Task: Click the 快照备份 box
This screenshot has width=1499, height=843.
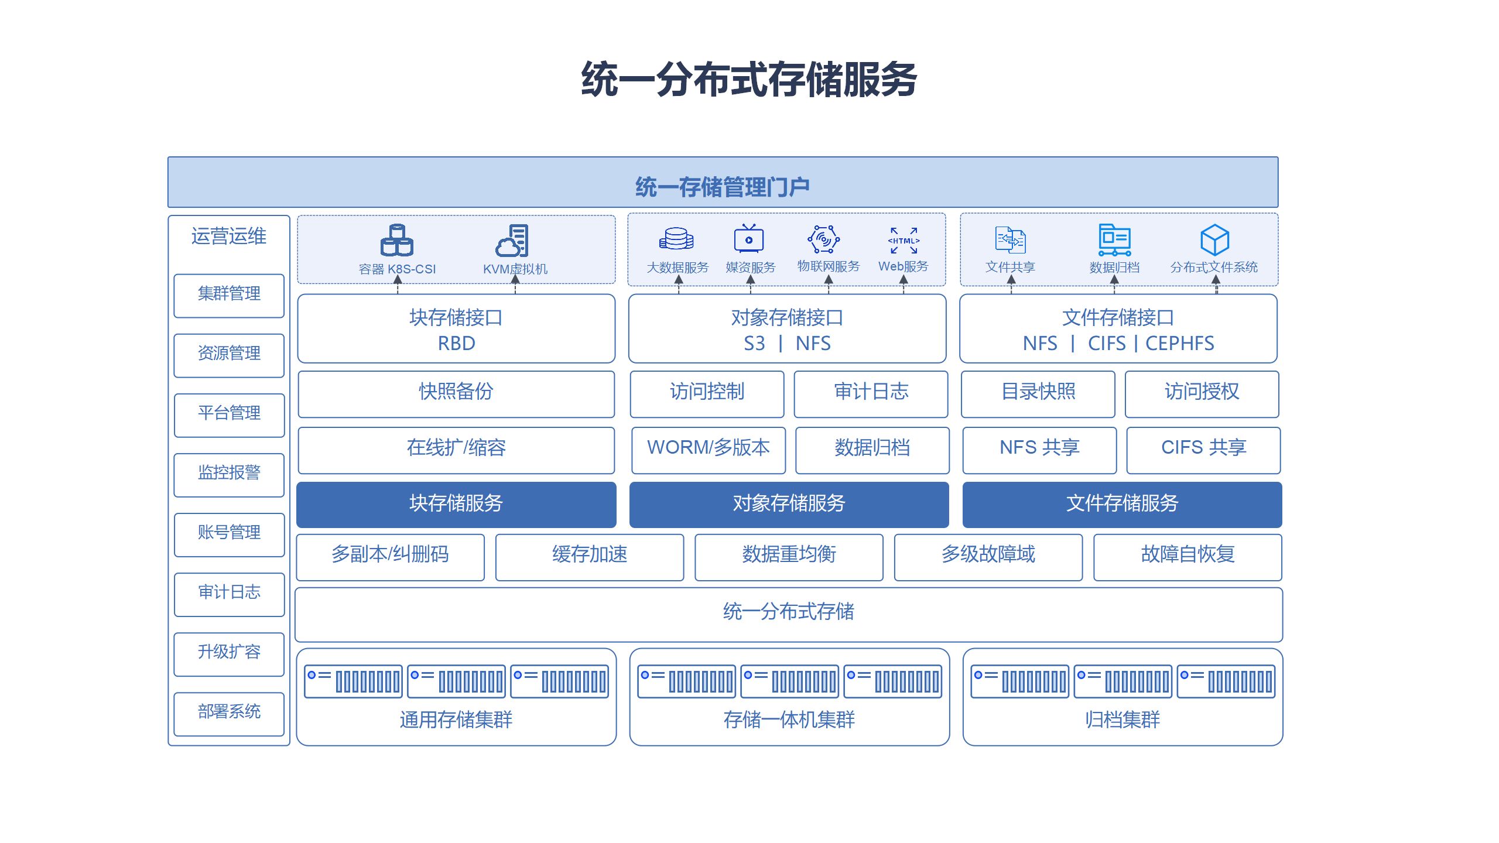Action: pos(456,393)
